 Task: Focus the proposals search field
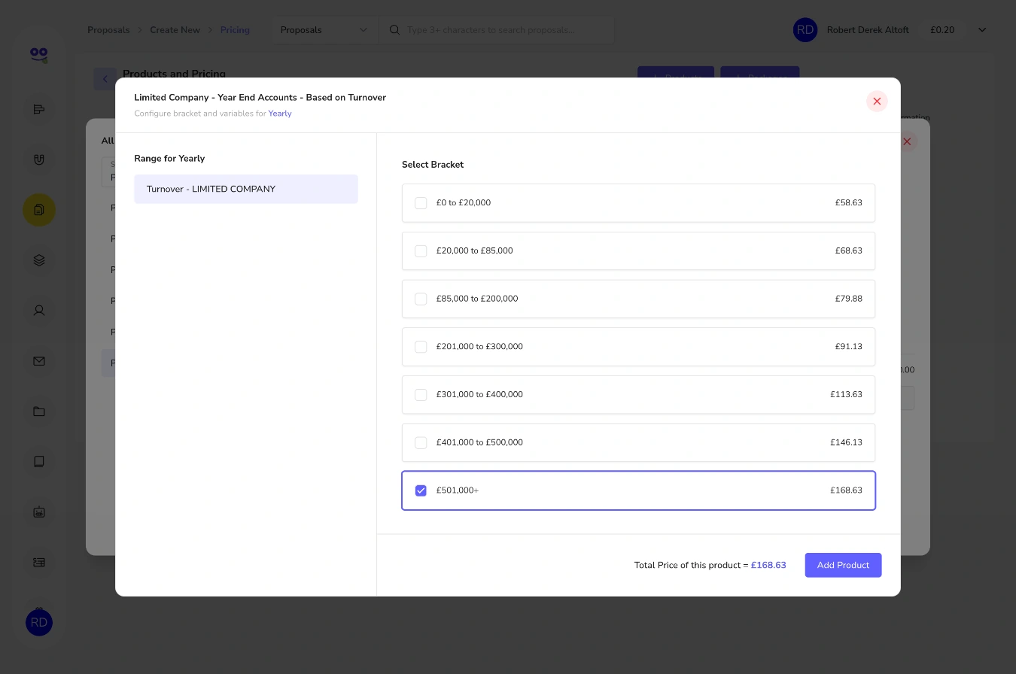497,30
